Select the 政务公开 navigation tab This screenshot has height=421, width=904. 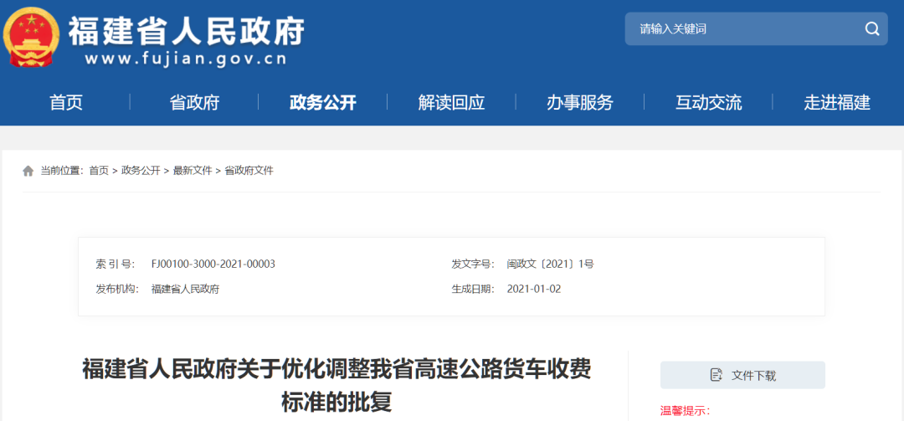[323, 103]
